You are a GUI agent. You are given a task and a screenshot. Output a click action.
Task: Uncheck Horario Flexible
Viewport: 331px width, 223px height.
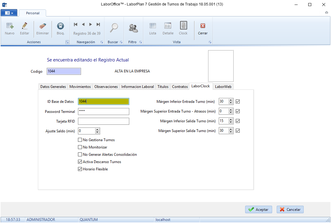[80, 169]
